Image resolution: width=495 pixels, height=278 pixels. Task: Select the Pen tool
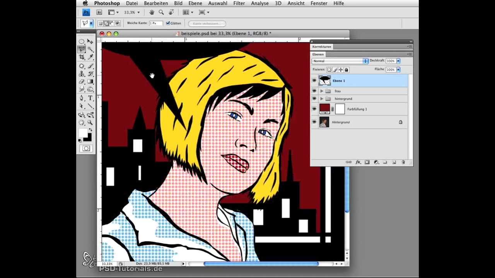click(82, 98)
